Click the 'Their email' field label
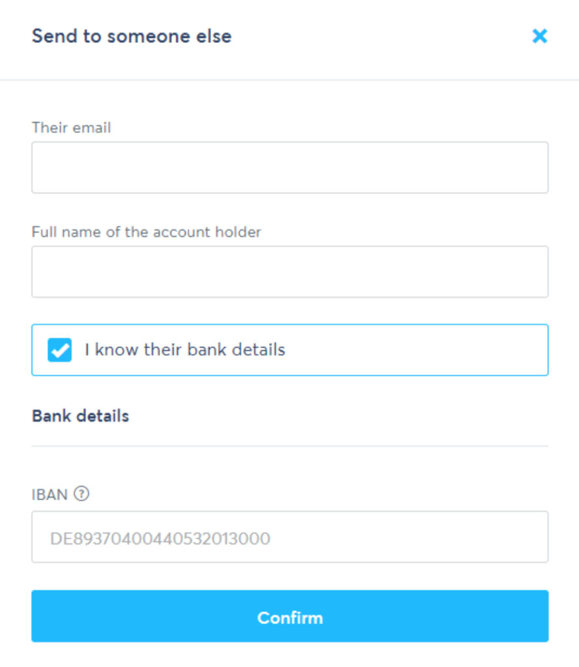The height and width of the screenshot is (667, 579). pyautogui.click(x=72, y=128)
